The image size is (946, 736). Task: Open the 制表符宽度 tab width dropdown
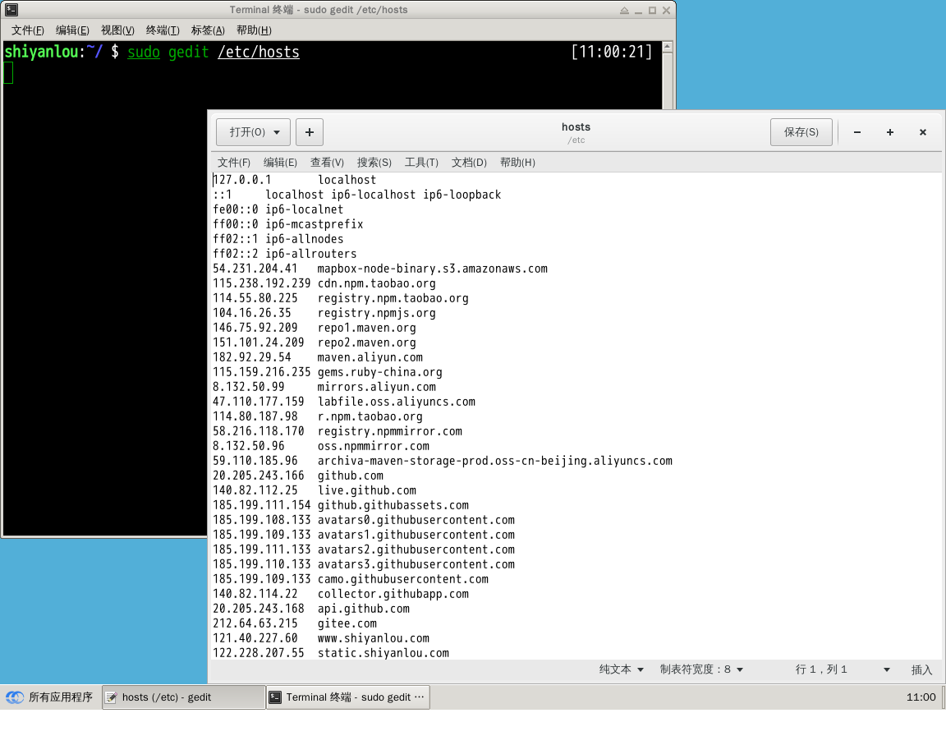pos(701,669)
